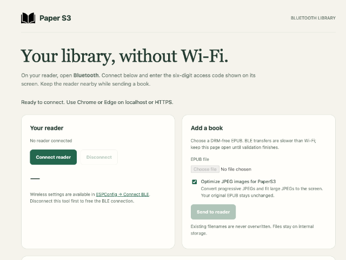Click the Send to reader button
Viewport: 346px width, 260px height.
pyautogui.click(x=213, y=212)
